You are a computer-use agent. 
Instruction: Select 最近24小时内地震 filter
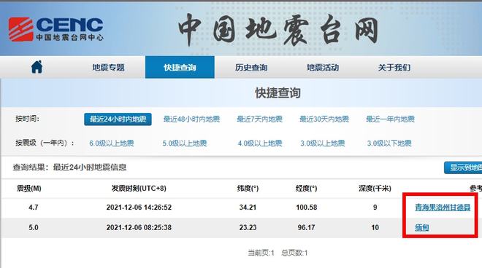pyautogui.click(x=118, y=119)
